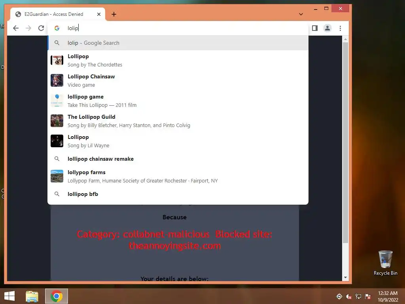The height and width of the screenshot is (304, 405).
Task: Open the taskbar clock and date
Action: click(x=388, y=296)
